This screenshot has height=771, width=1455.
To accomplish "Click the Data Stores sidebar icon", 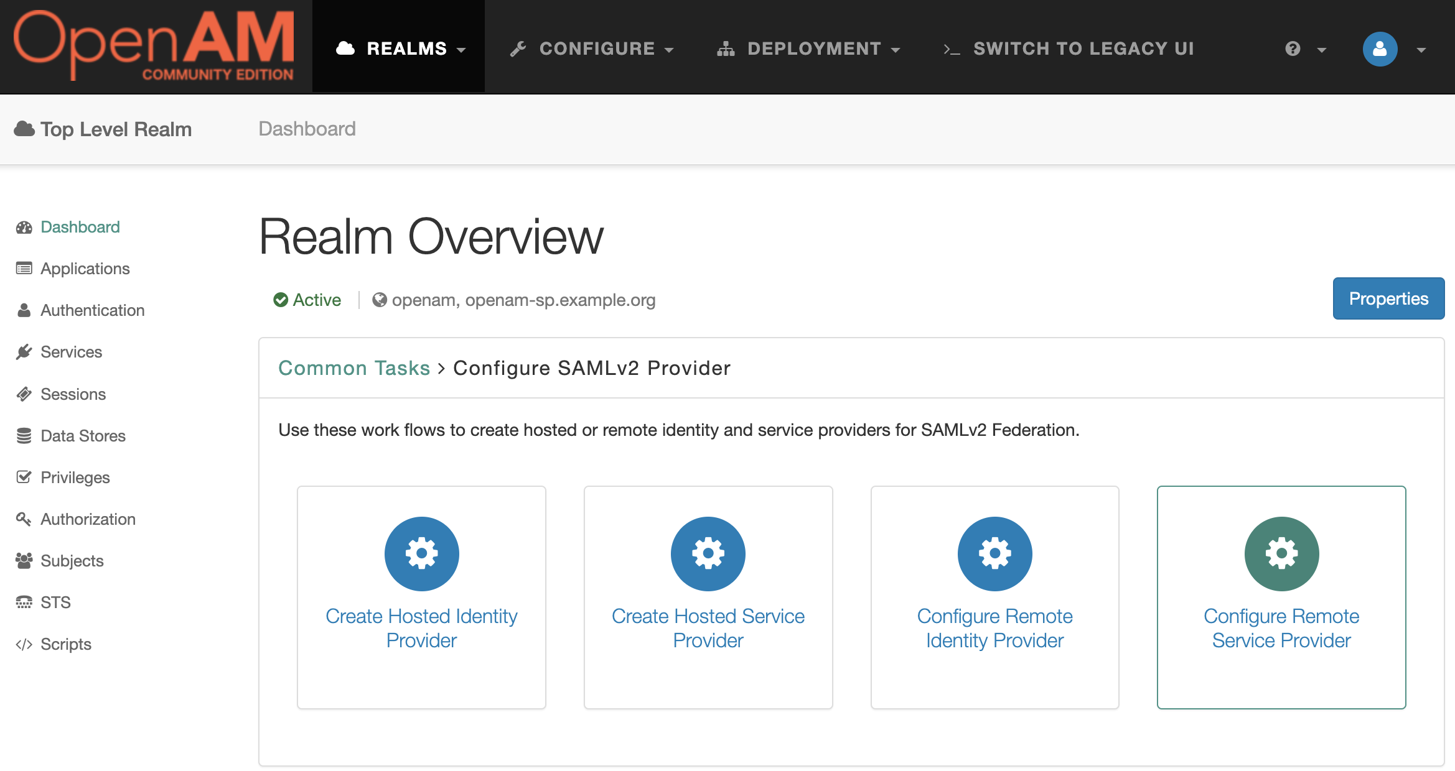I will coord(23,435).
